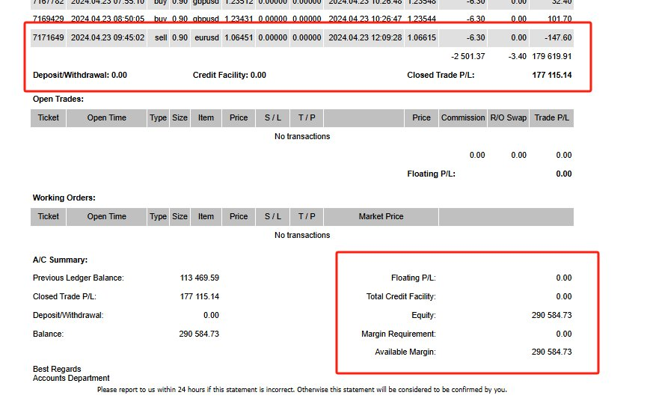Image resolution: width=647 pixels, height=419 pixels.
Task: Select the Credit Facility: 0.00 text
Action: pyautogui.click(x=229, y=75)
